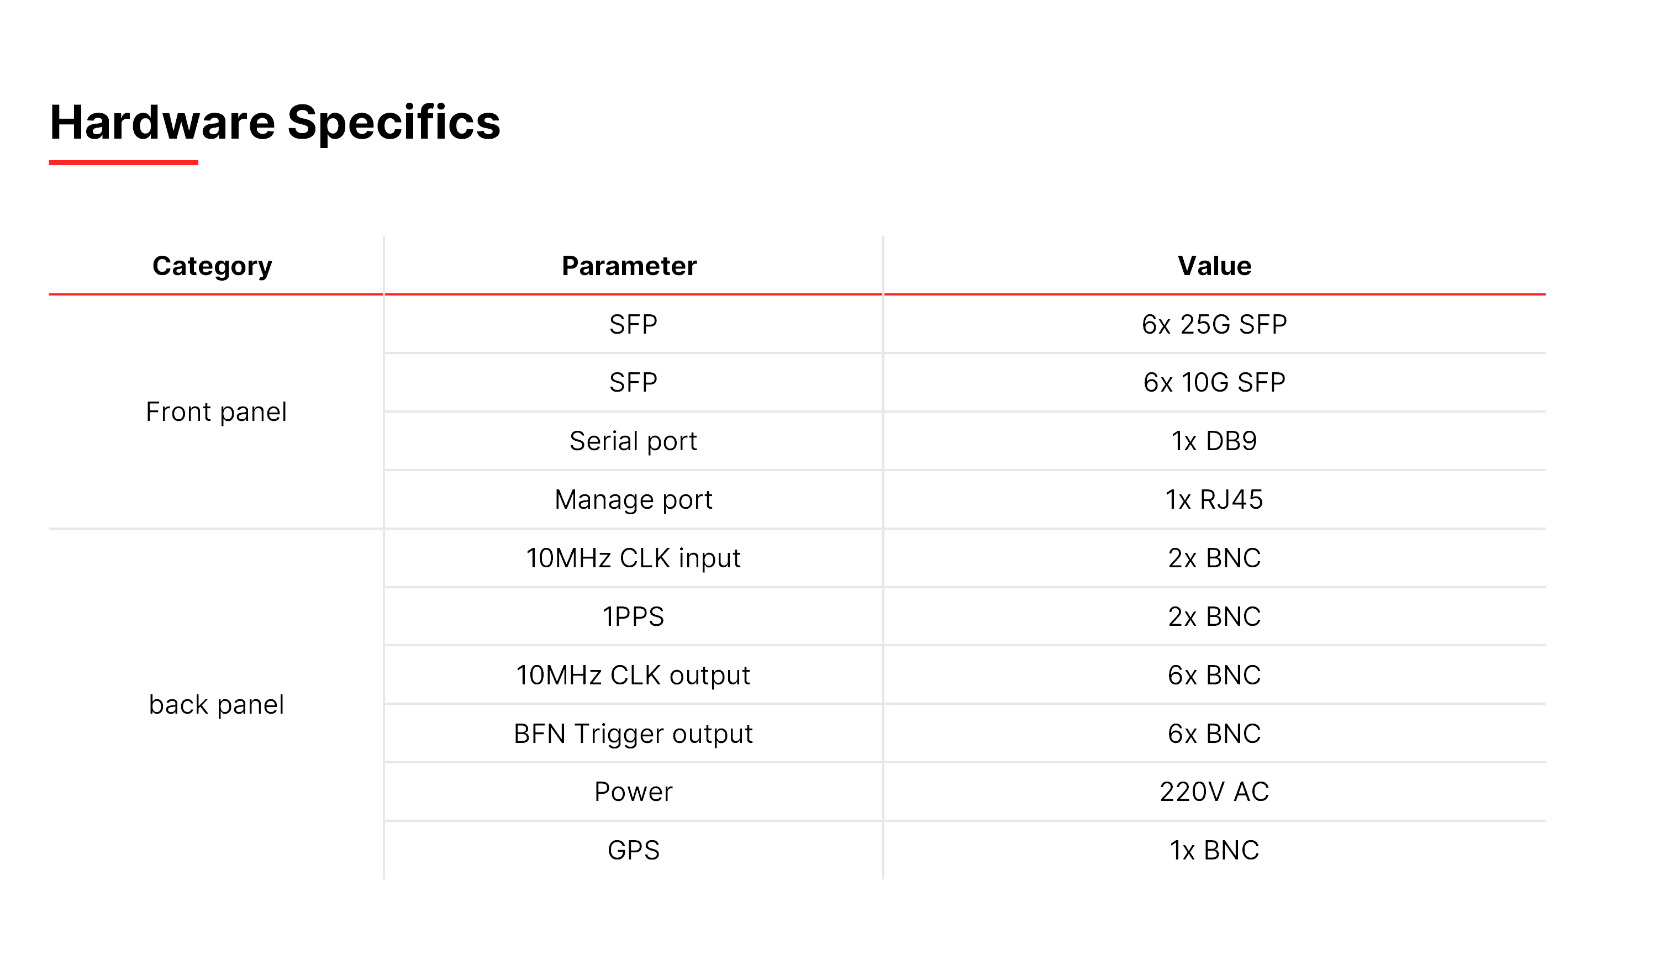Select the 1x RJ45 value cell
The image size is (1670, 960).
click(1214, 500)
